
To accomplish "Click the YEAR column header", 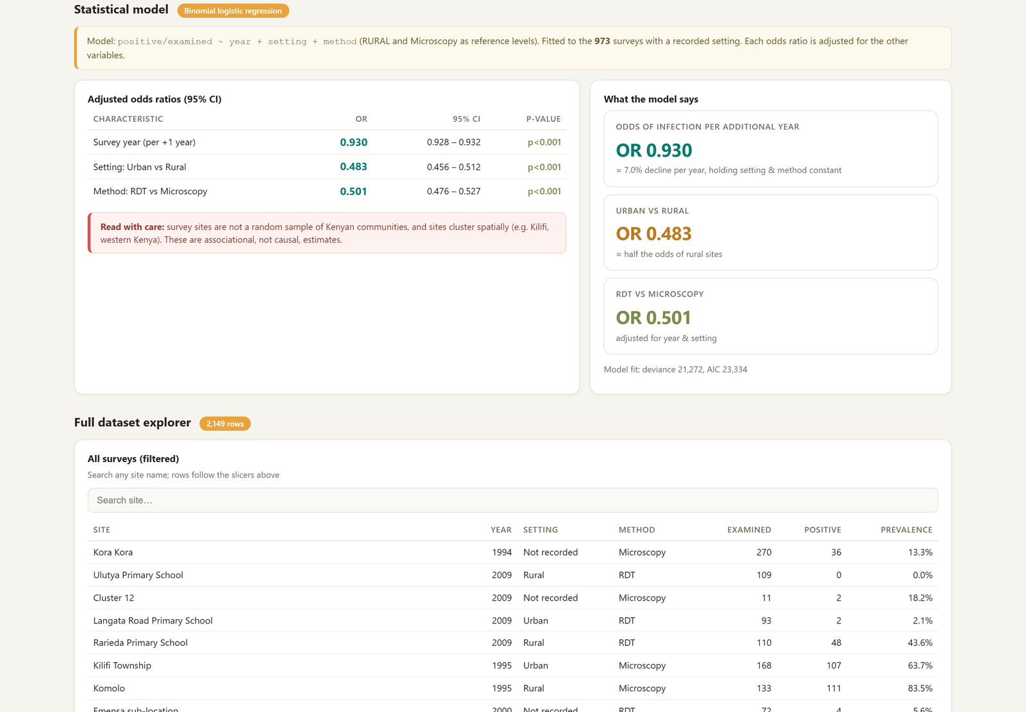I will tap(501, 530).
